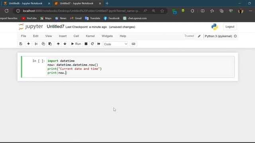Screen dimensions: 255x143
Task: Close the Untitled7 browser tab
Action: (x=100, y=4)
